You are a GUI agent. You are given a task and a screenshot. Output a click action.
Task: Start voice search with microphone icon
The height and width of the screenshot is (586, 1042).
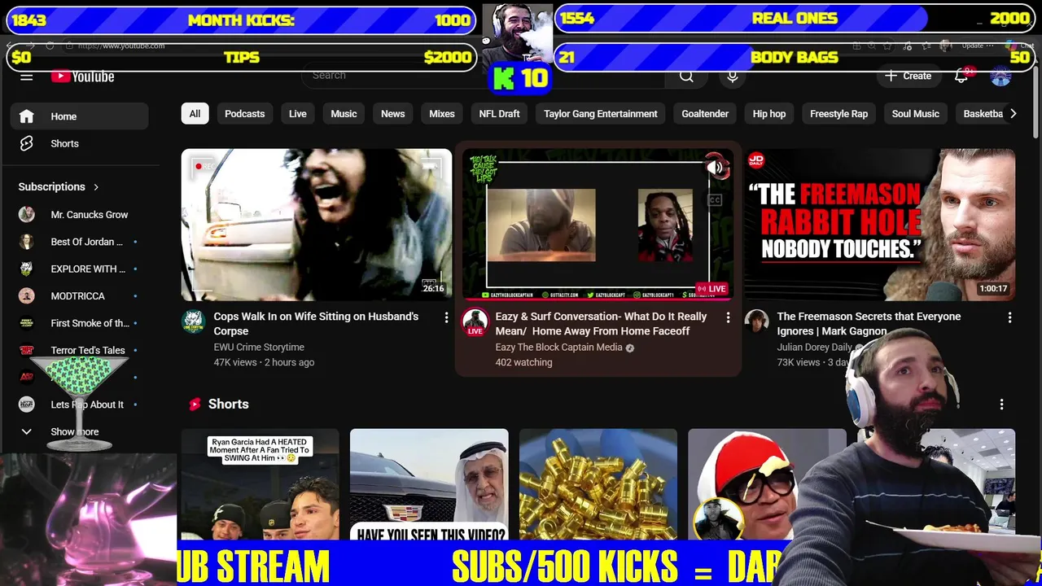[733, 77]
